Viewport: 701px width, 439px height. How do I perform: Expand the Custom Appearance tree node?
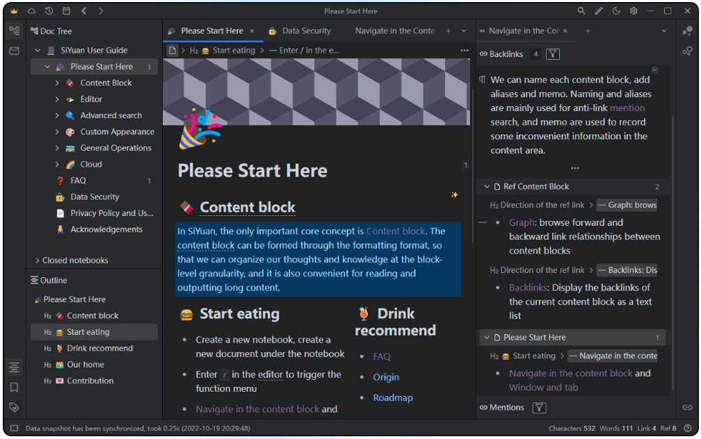tap(57, 132)
